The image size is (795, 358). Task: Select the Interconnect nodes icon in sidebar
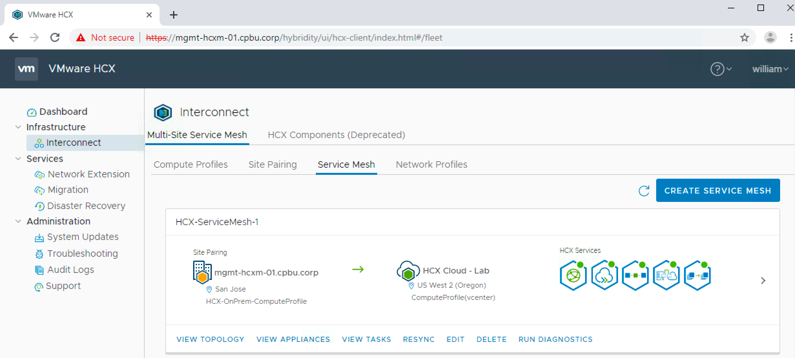pos(39,143)
